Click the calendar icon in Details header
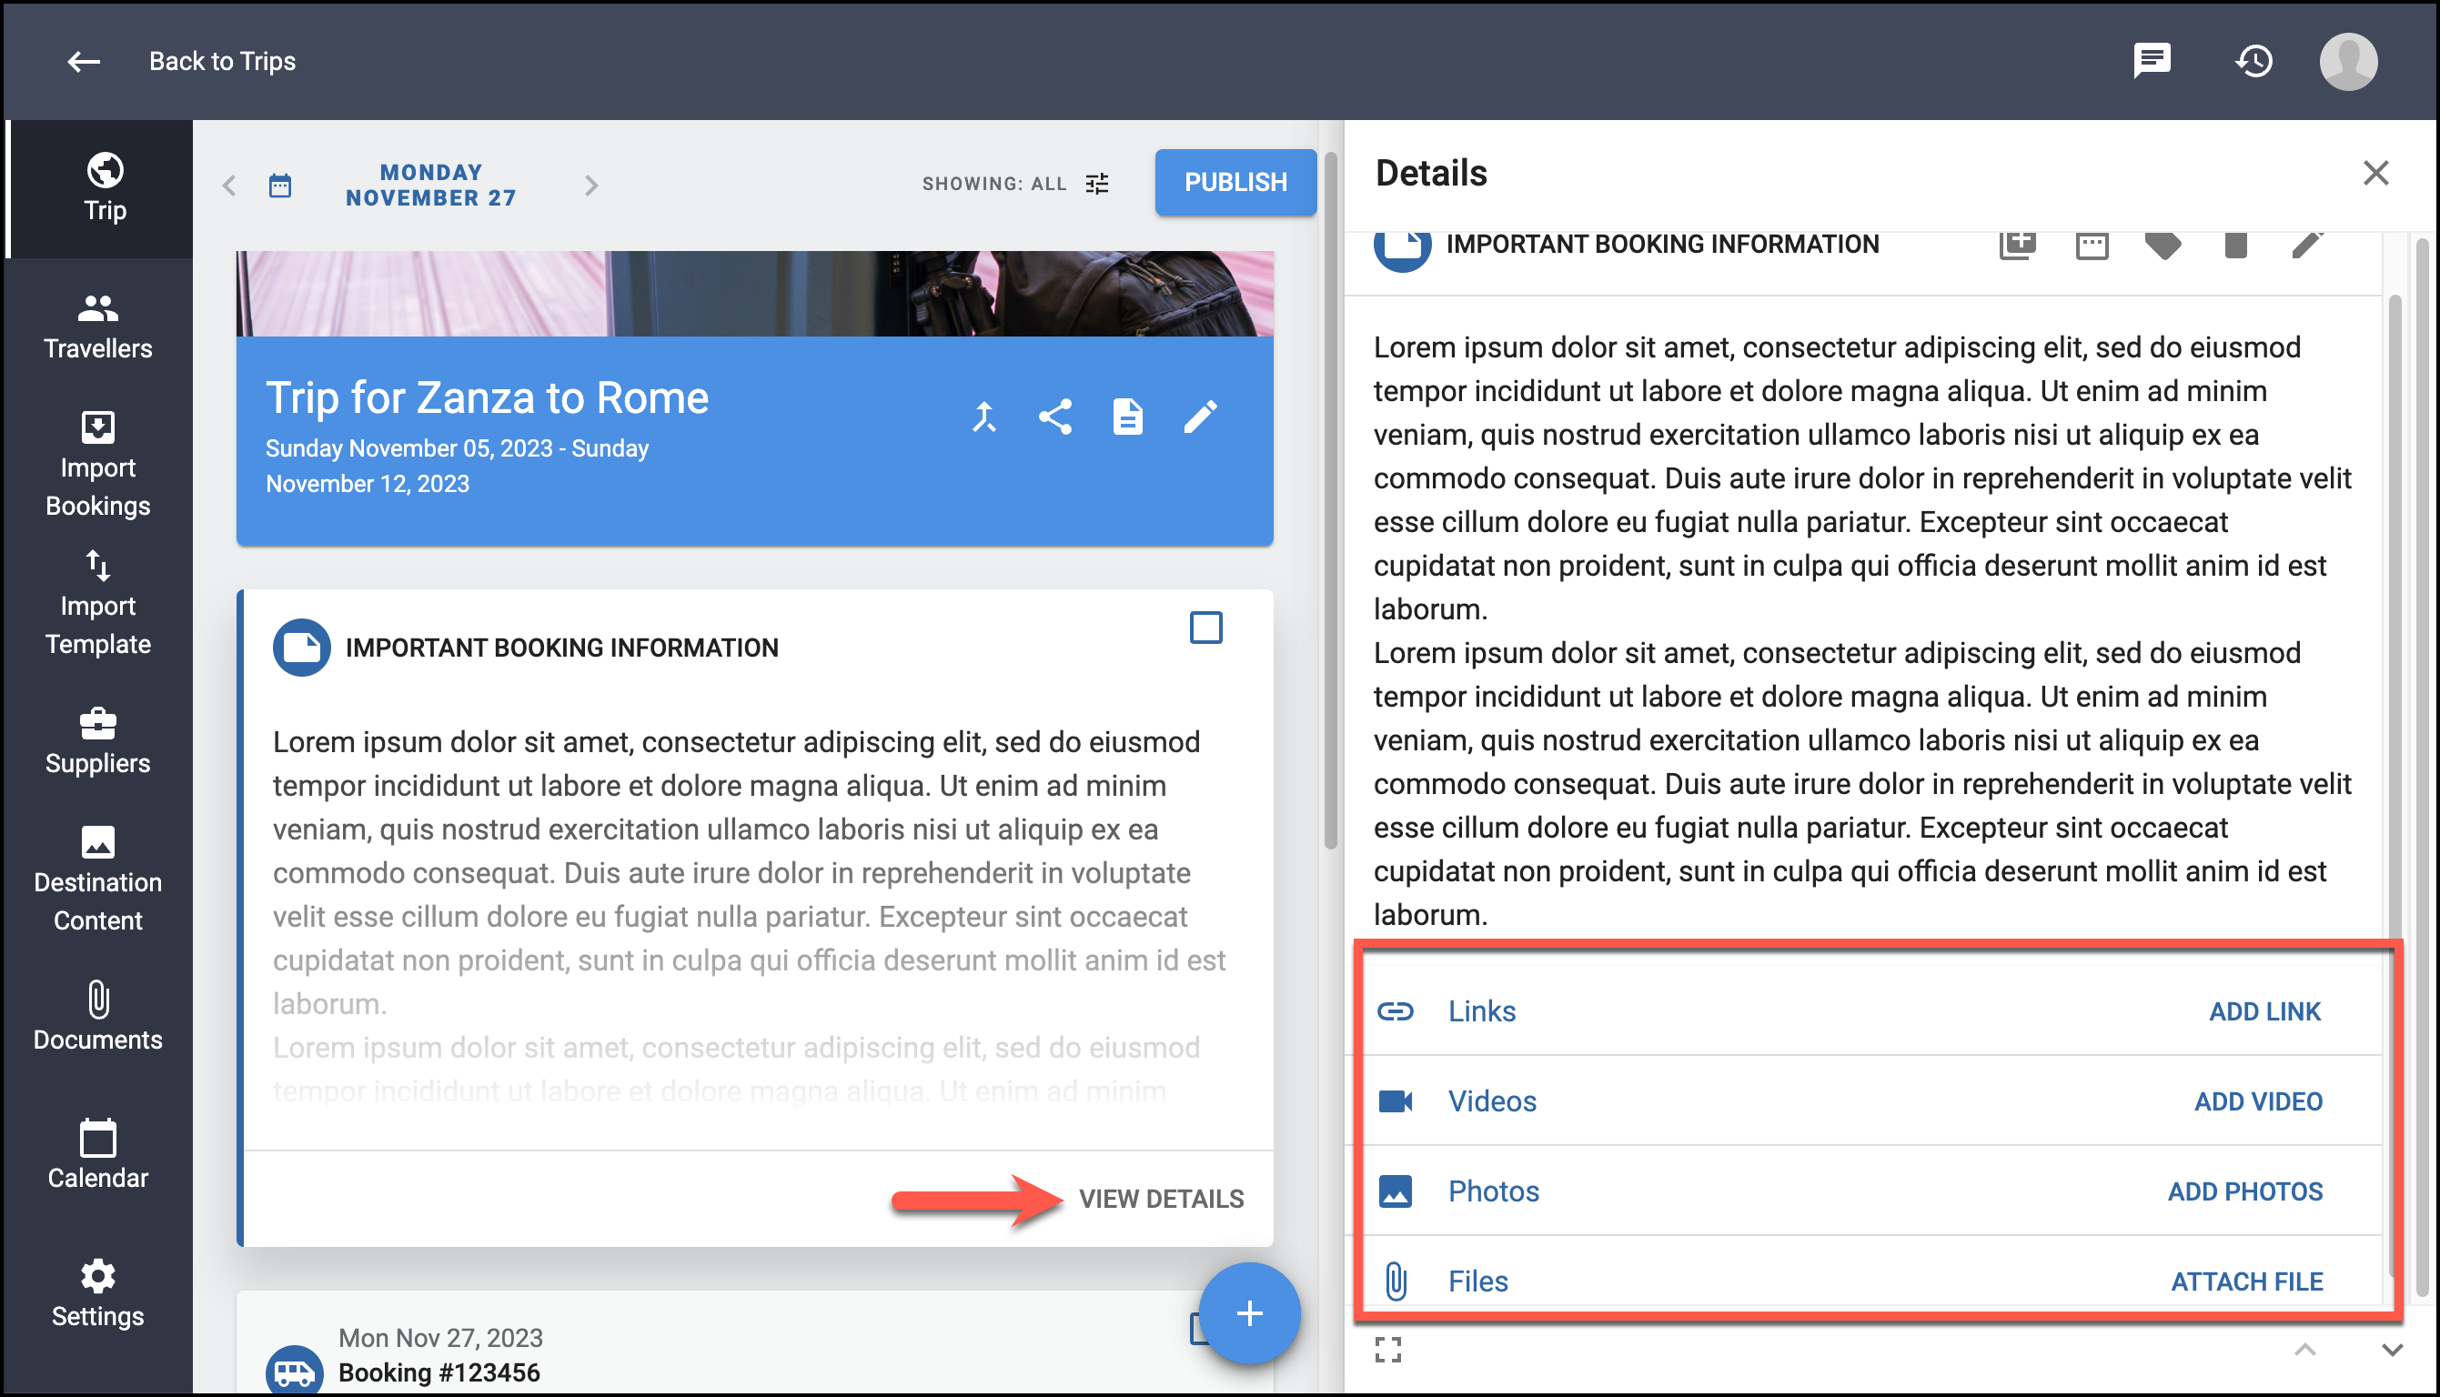 coord(2091,246)
